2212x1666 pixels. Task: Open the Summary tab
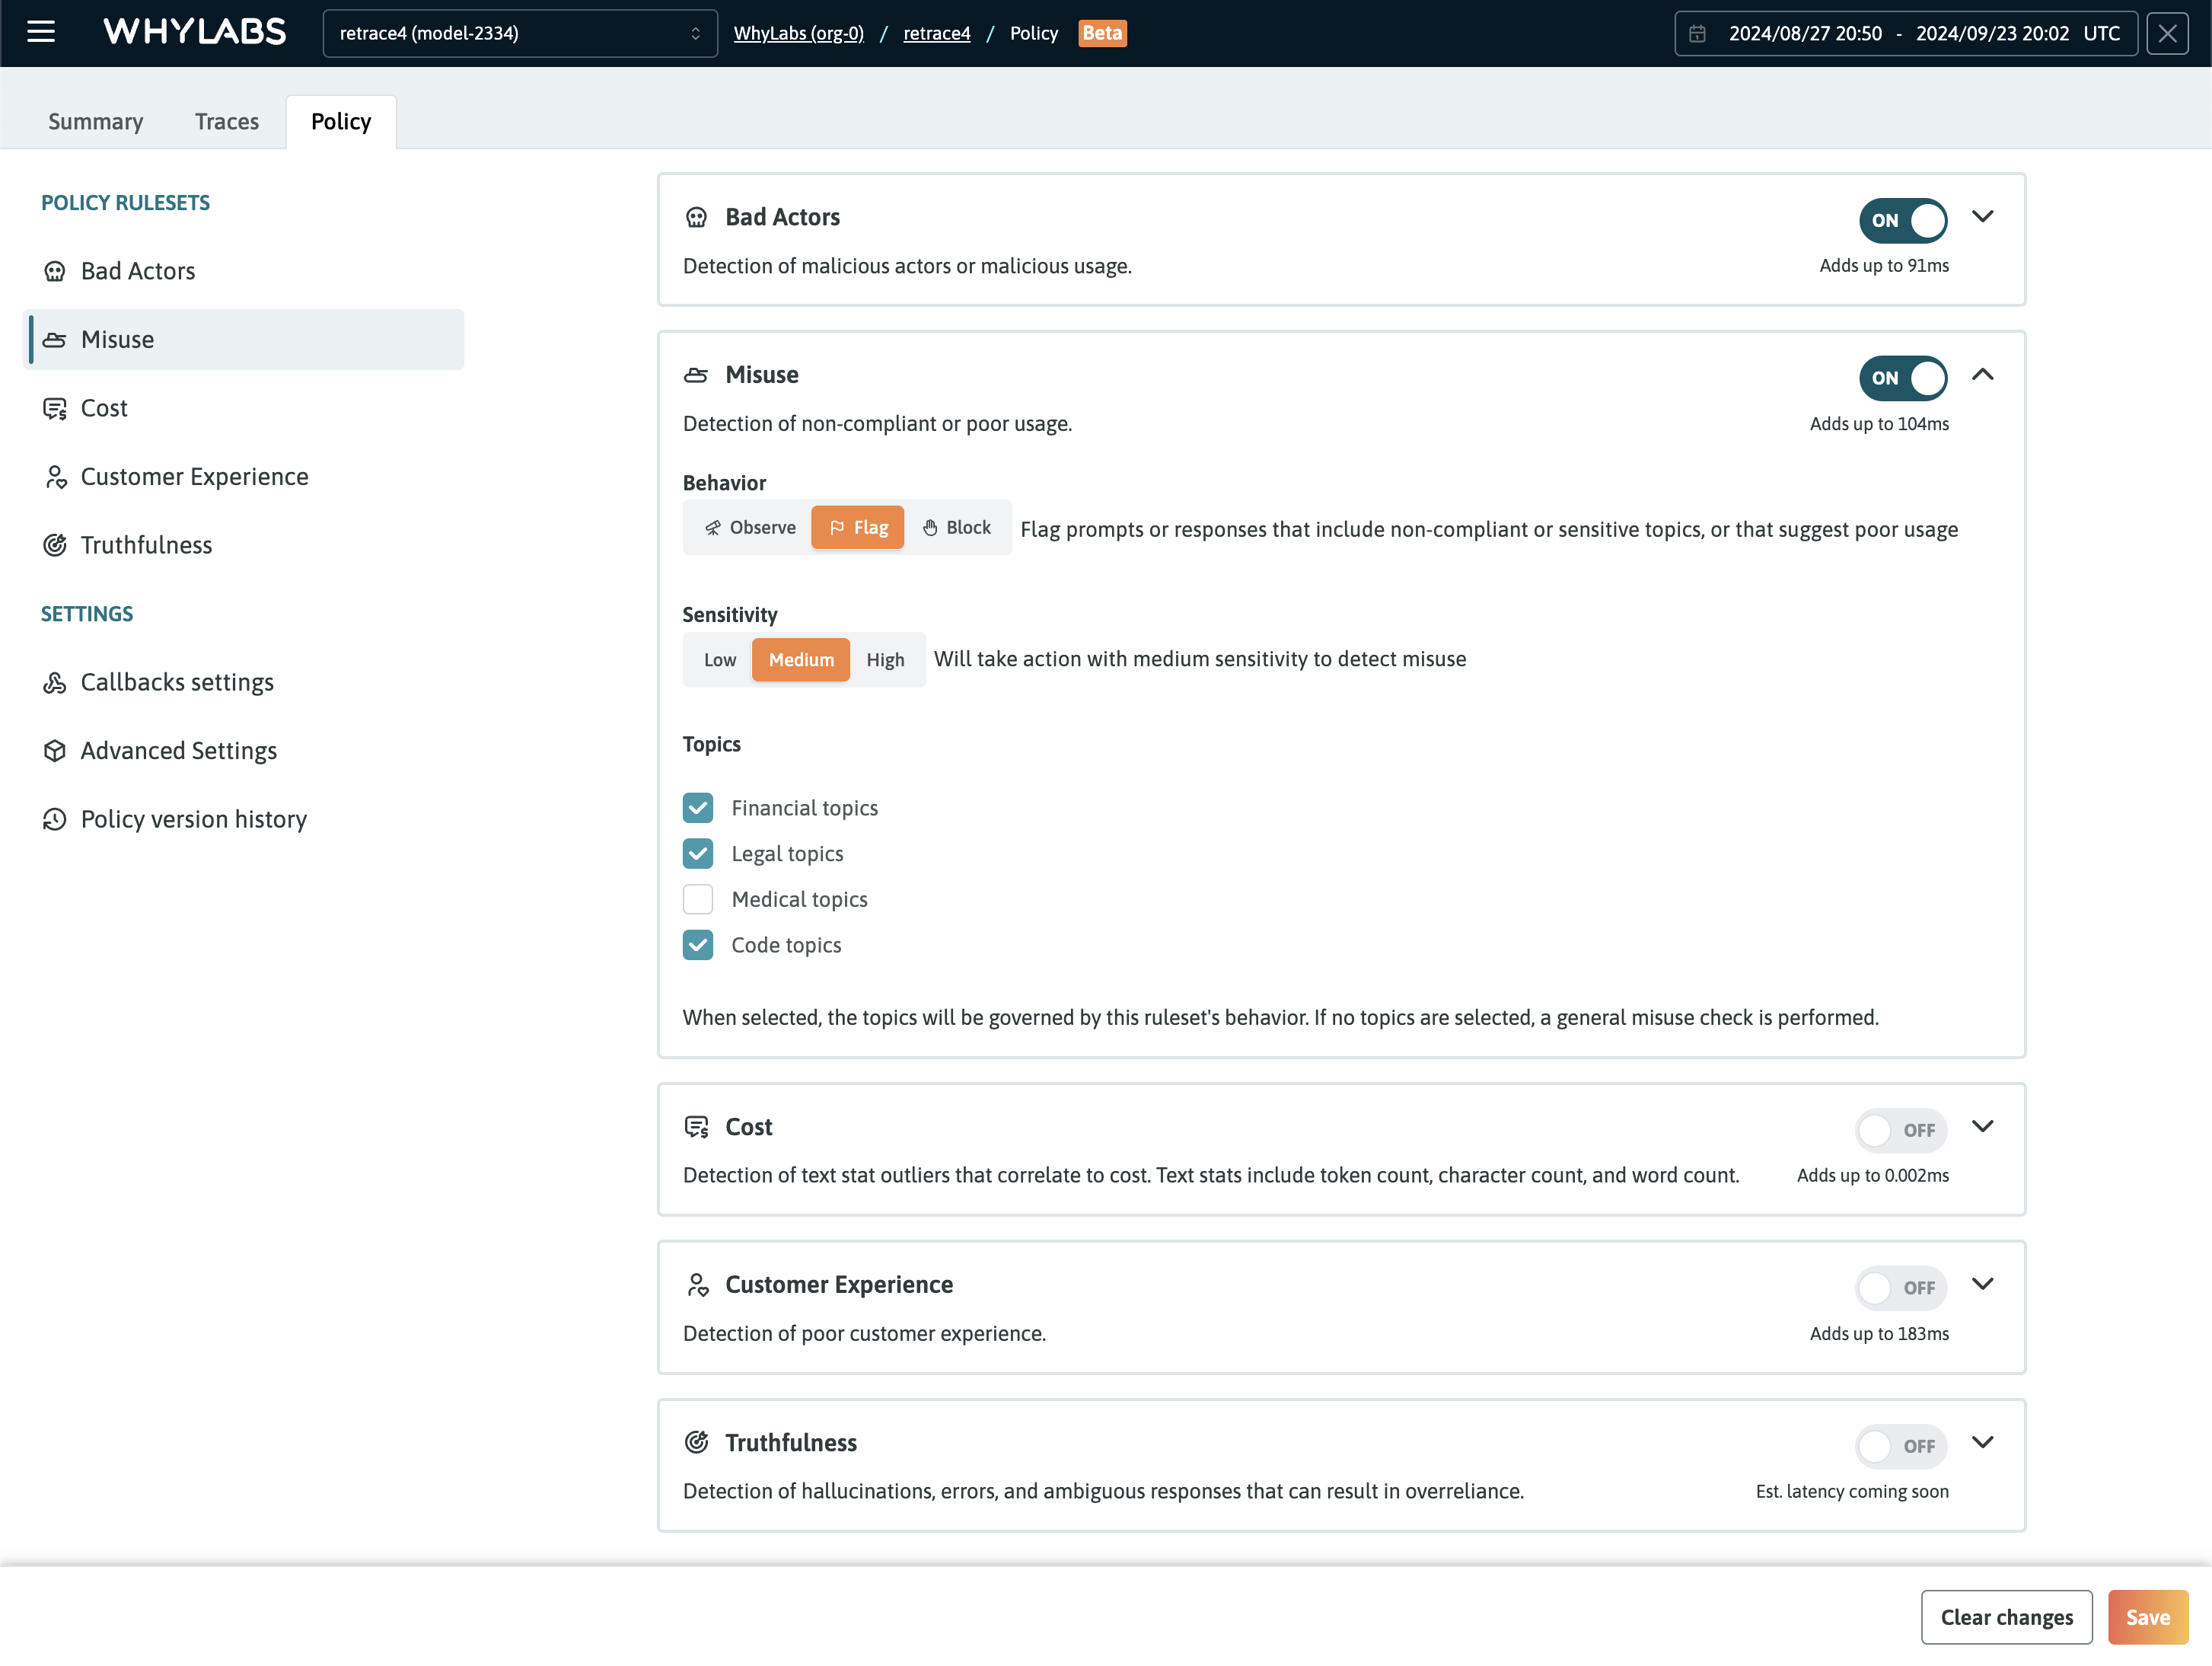(x=95, y=121)
